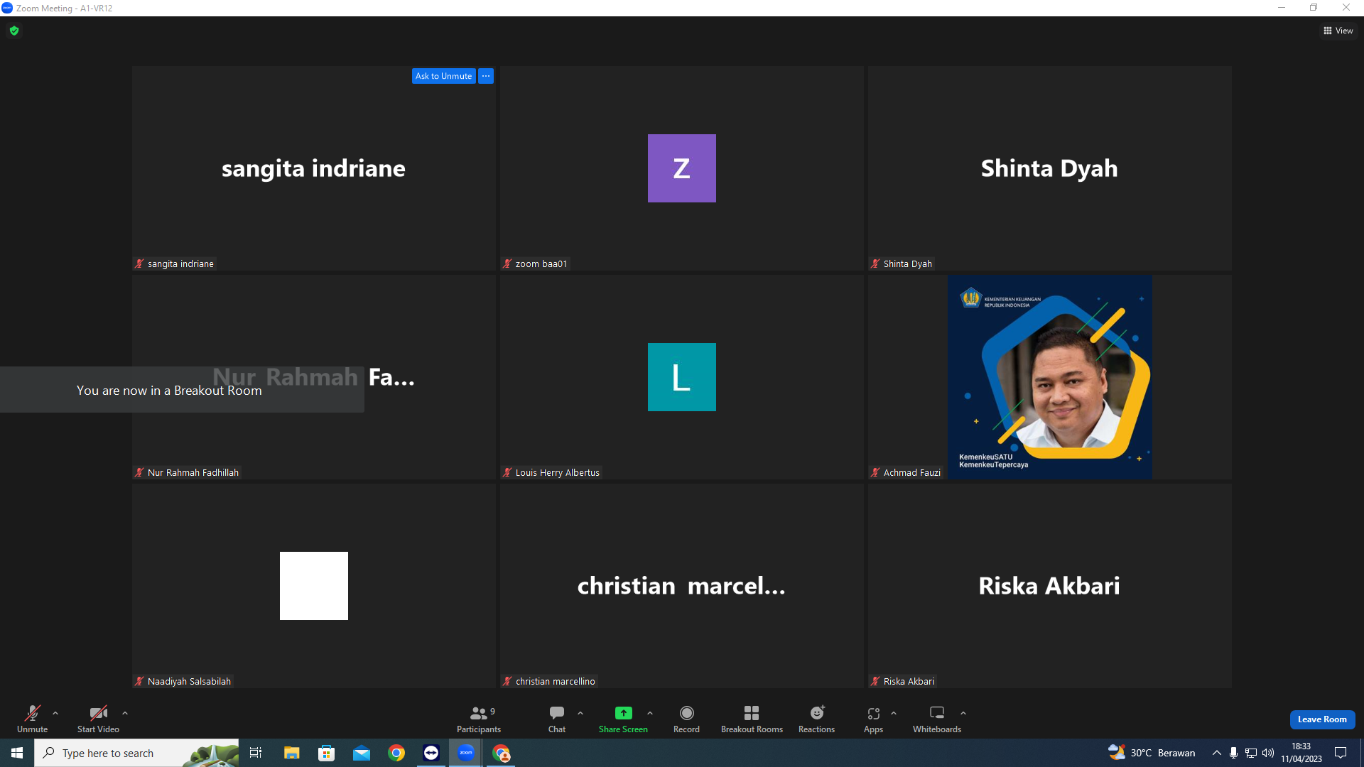This screenshot has height=767, width=1364.
Task: Open File Explorer from the taskbar
Action: click(291, 753)
